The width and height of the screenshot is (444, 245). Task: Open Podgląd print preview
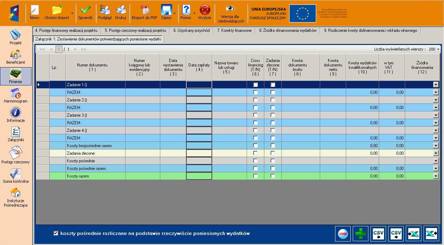coord(105,10)
